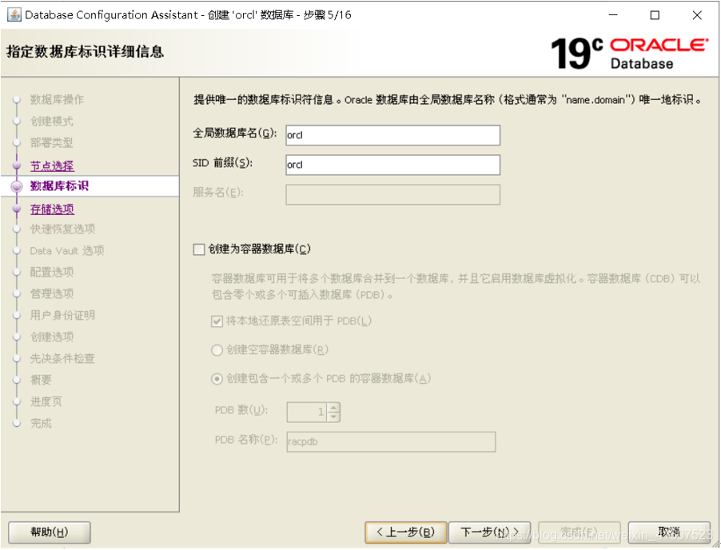Viewport: 721px width, 550px height.
Task: Click the 全局数据库名 input field
Action: [x=392, y=135]
